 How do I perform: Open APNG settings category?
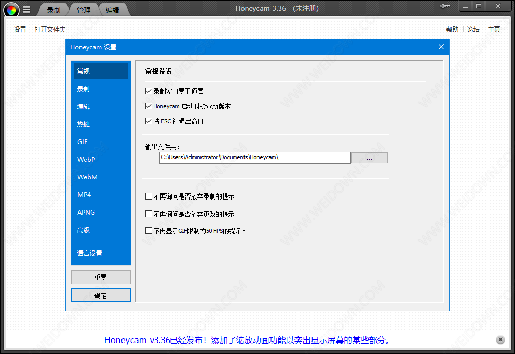(101, 213)
